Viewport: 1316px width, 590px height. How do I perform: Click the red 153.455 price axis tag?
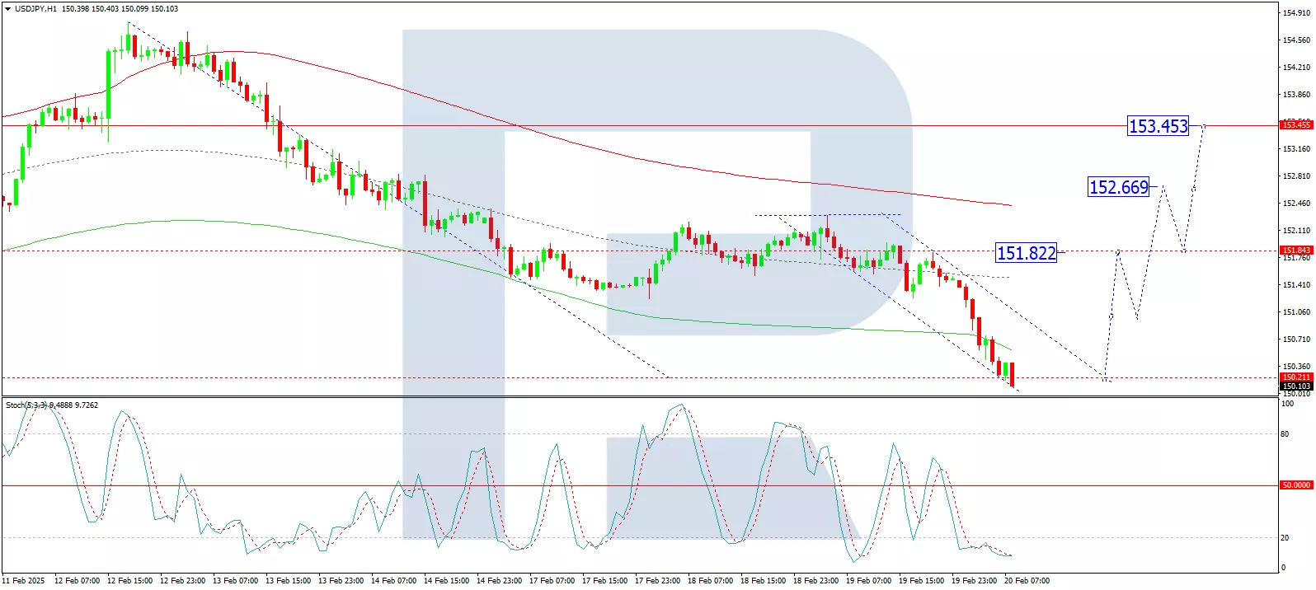pyautogui.click(x=1295, y=124)
